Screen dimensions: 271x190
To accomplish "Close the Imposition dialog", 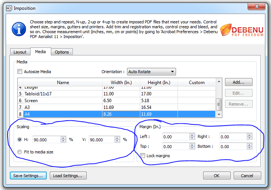I will [256, 6].
